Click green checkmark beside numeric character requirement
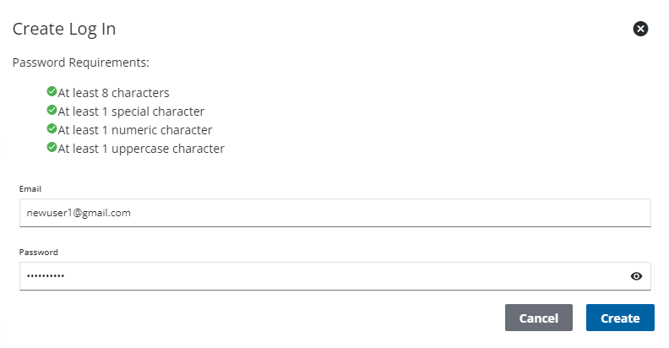The height and width of the screenshot is (348, 669). (52, 129)
